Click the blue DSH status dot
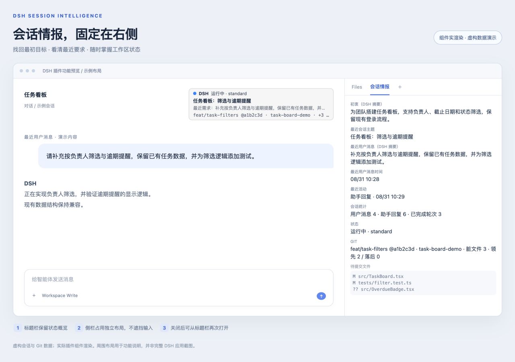 coord(195,93)
